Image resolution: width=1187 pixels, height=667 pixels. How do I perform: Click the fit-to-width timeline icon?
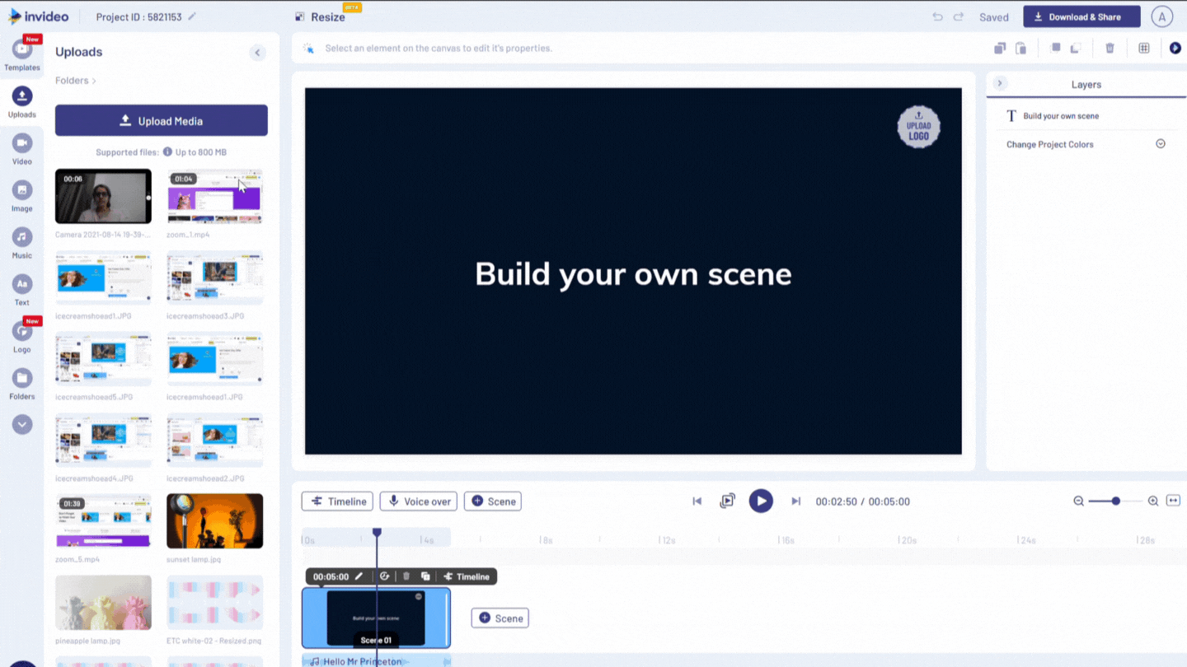pyautogui.click(x=1173, y=501)
